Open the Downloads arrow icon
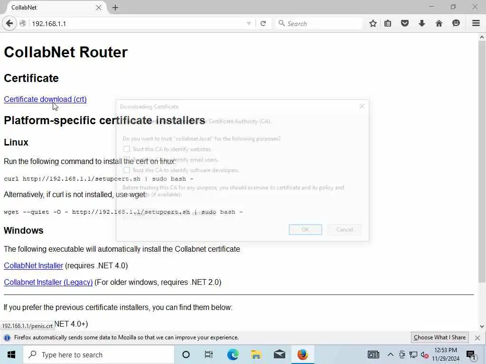Image resolution: width=486 pixels, height=364 pixels. click(422, 23)
